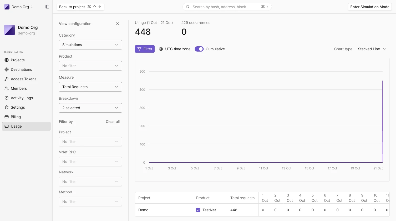Click the Demo Org logo in header
The width and height of the screenshot is (396, 221).
[x=7, y=7]
